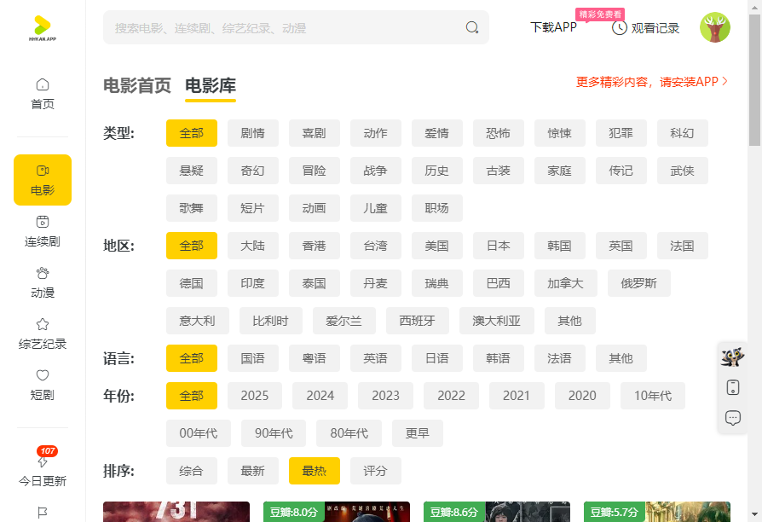The width and height of the screenshot is (762, 522).
Task: Select 全部 in 类型 filter
Action: 192,133
